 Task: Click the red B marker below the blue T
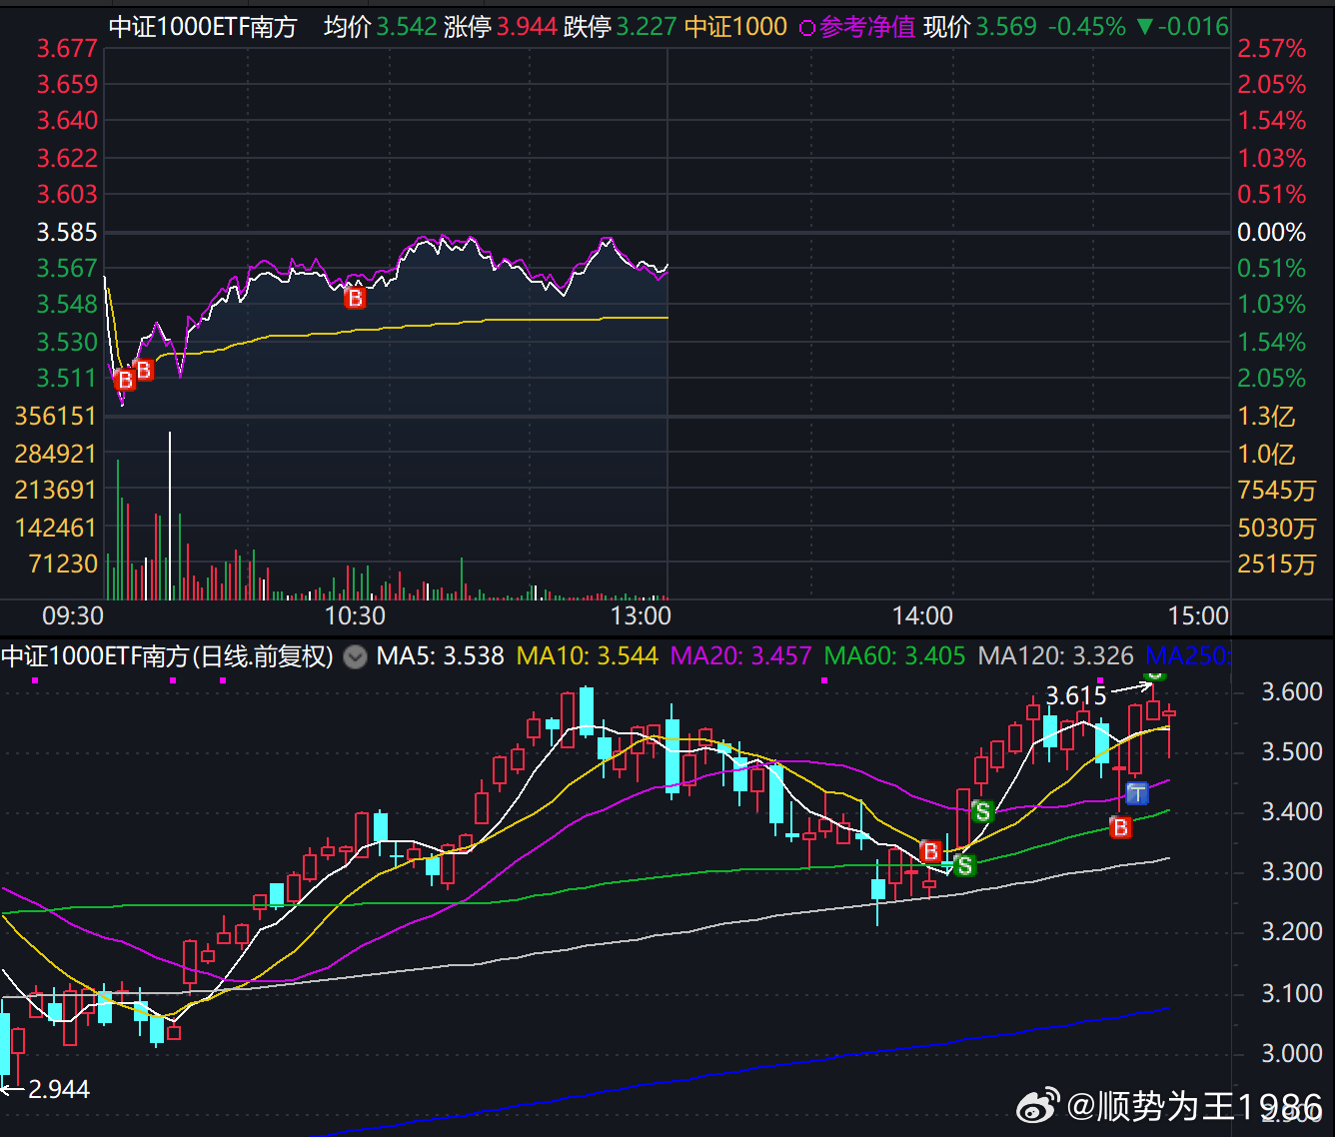pos(1120,827)
